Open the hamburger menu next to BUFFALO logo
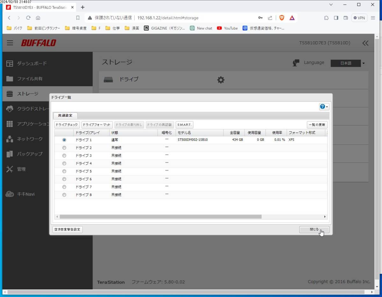This screenshot has height=297, width=382. 10,43
